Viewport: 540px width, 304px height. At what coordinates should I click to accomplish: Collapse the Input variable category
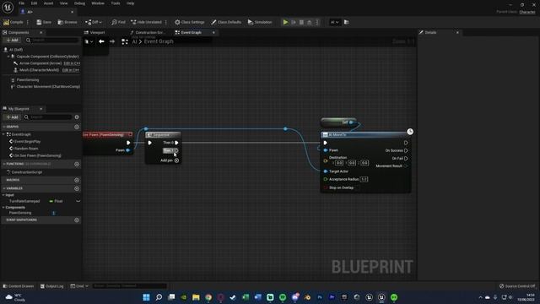tap(3, 195)
